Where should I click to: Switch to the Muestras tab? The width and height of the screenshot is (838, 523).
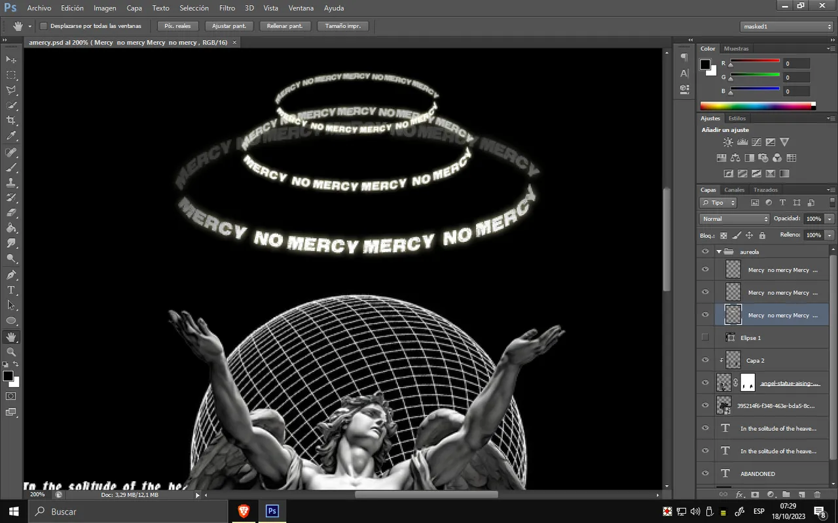pos(736,48)
